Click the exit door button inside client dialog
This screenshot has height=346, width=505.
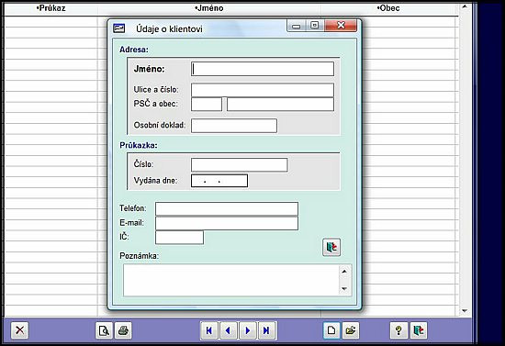[331, 247]
